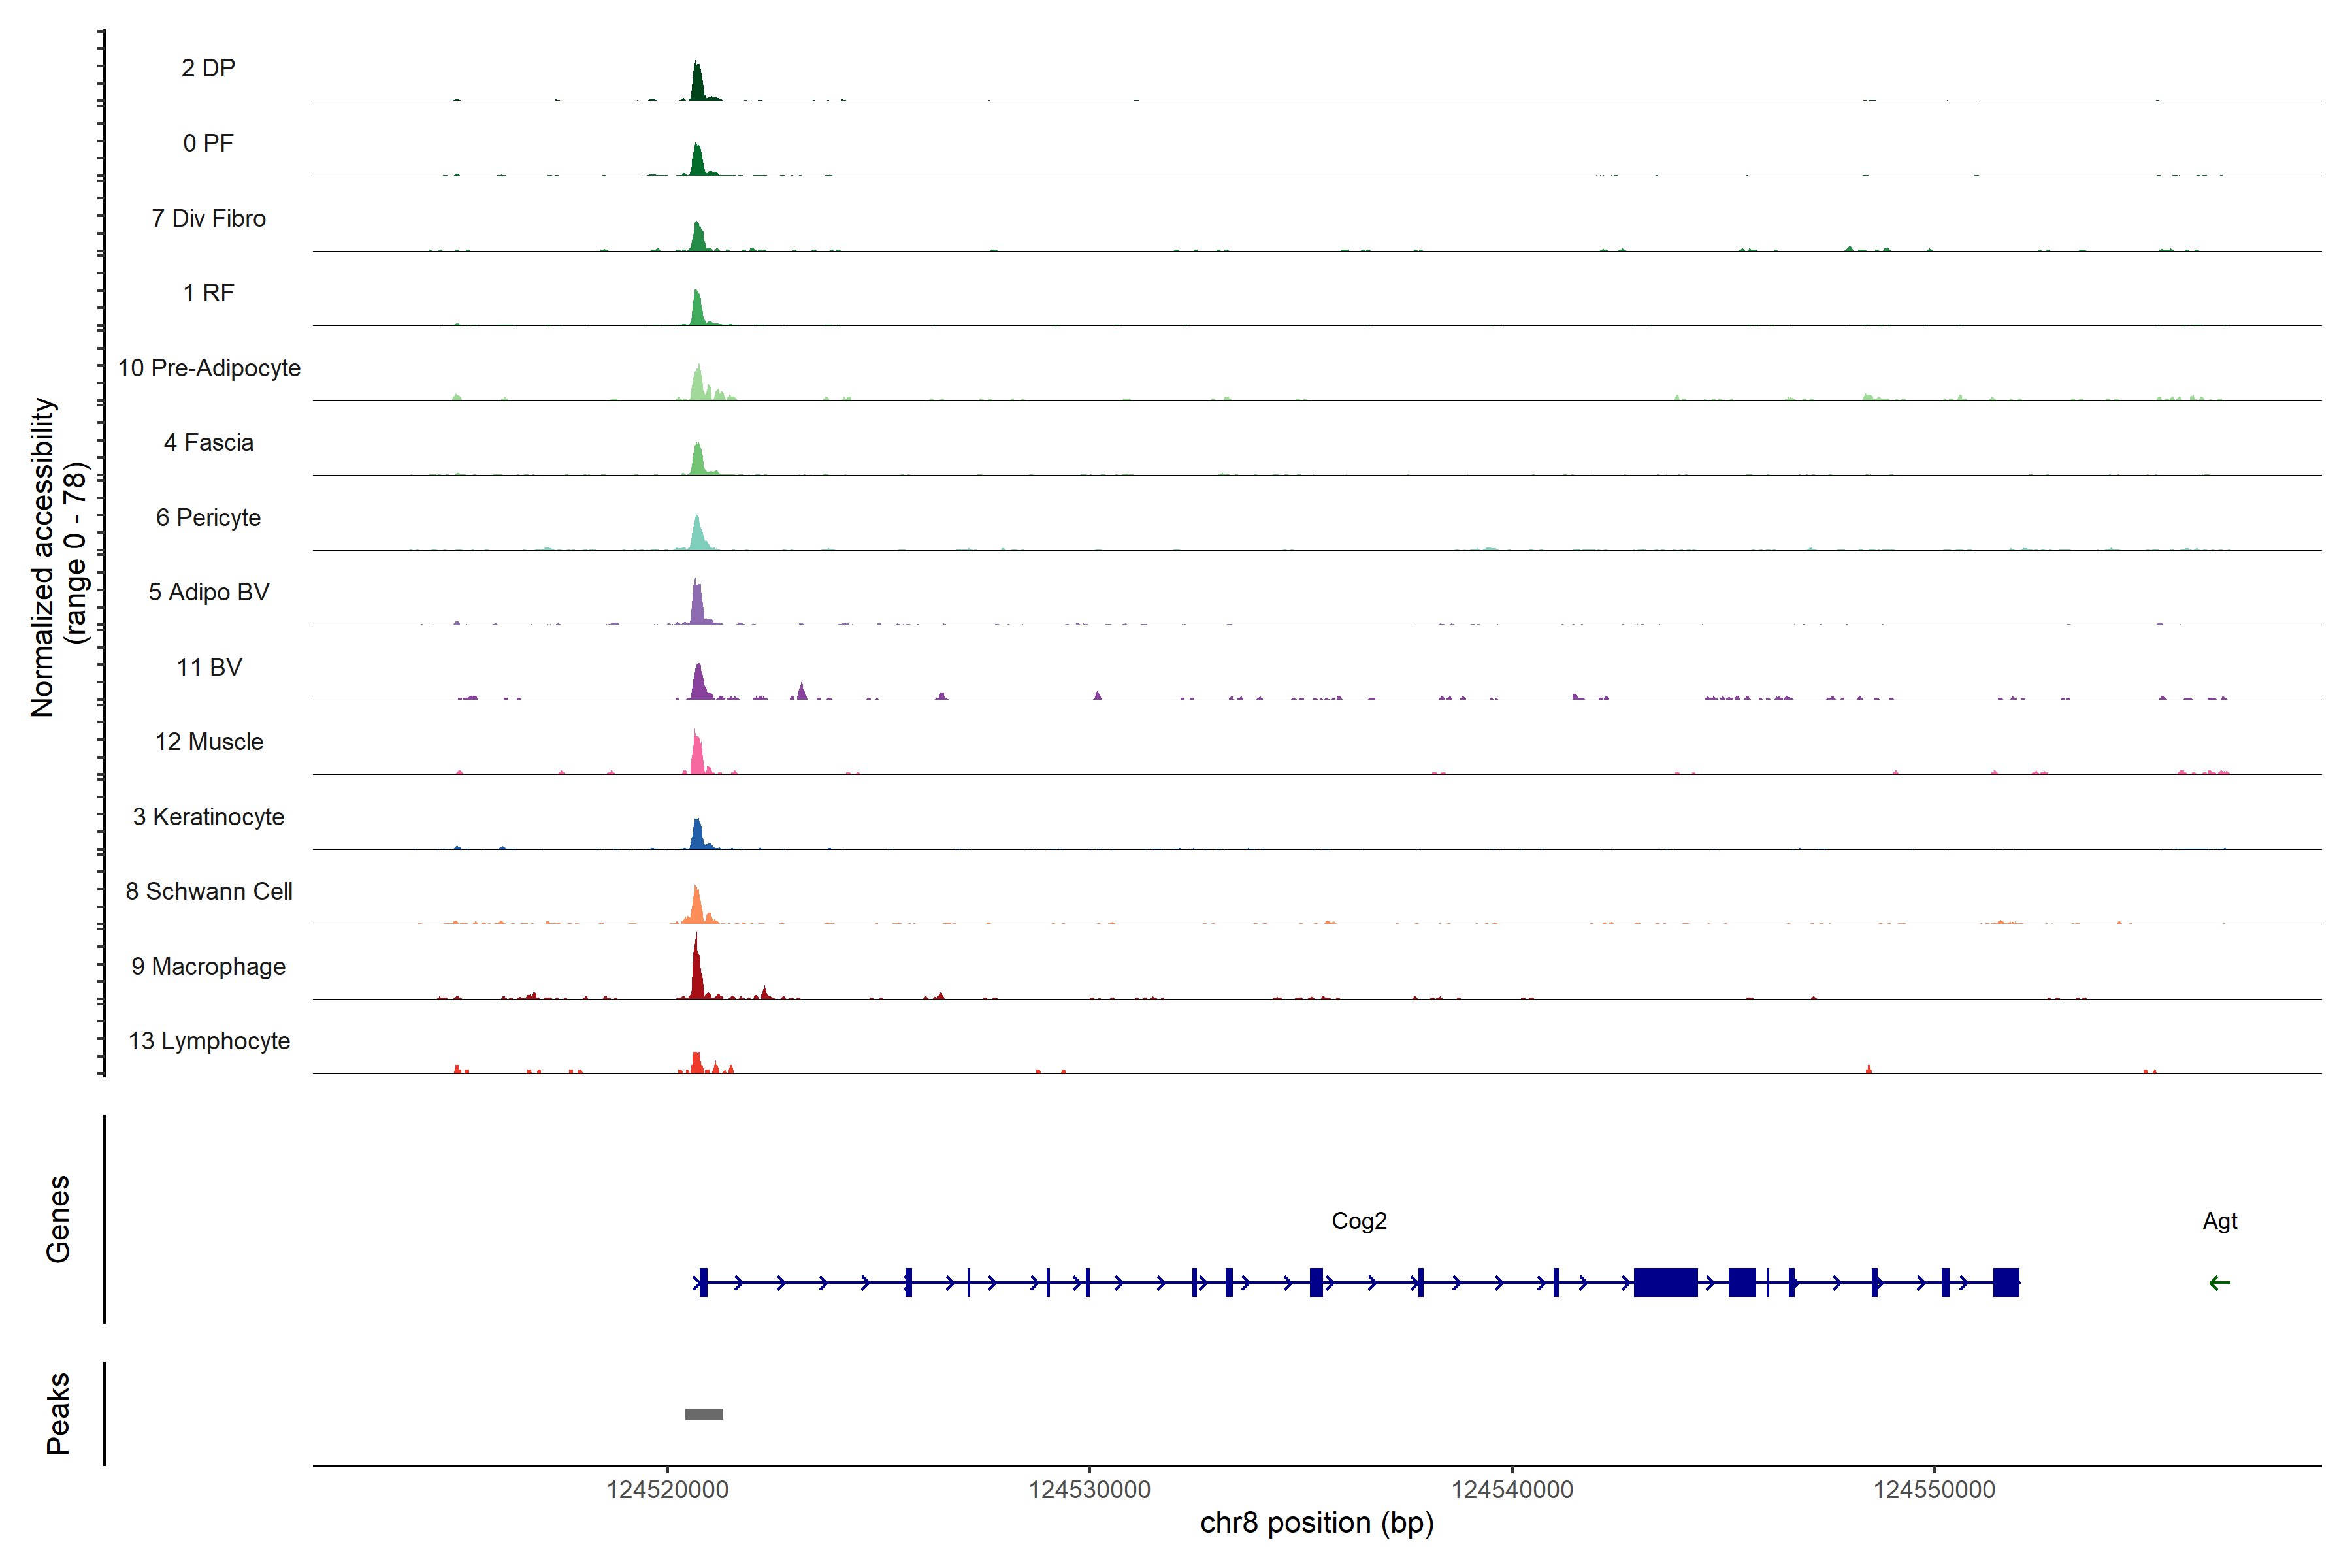
Task: Click the 8 Schwann Cell track label
Action: [209, 891]
